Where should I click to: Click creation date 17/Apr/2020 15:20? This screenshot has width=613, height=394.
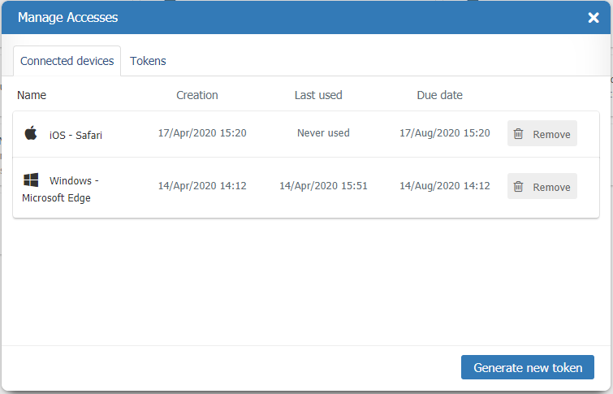(202, 132)
